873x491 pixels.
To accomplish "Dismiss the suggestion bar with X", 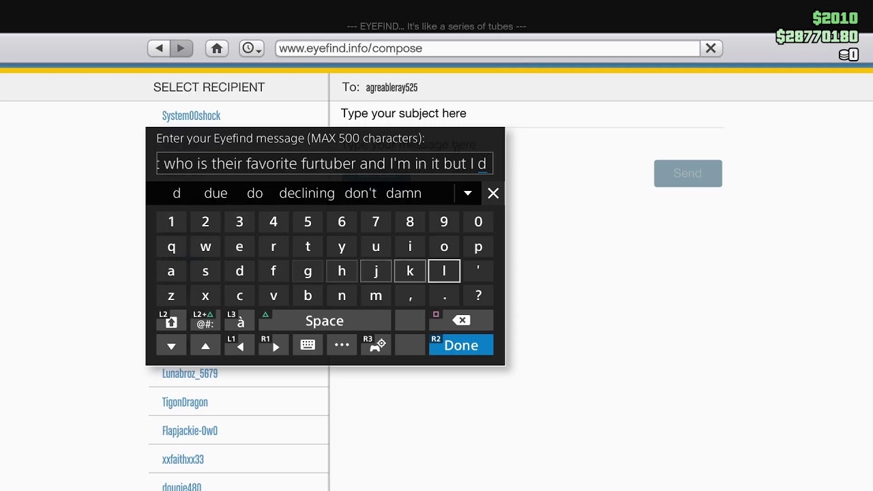I will [x=493, y=193].
